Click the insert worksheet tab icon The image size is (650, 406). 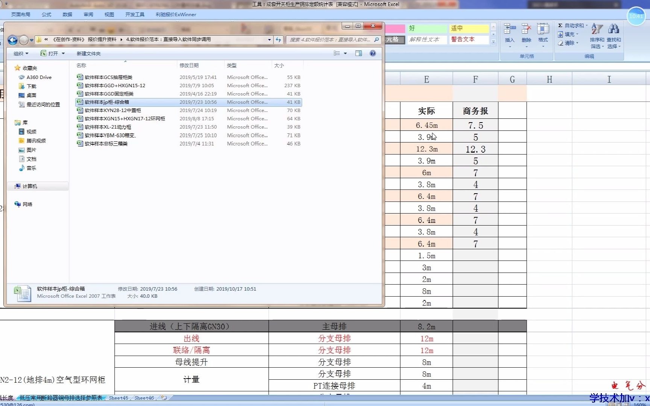tap(164, 398)
